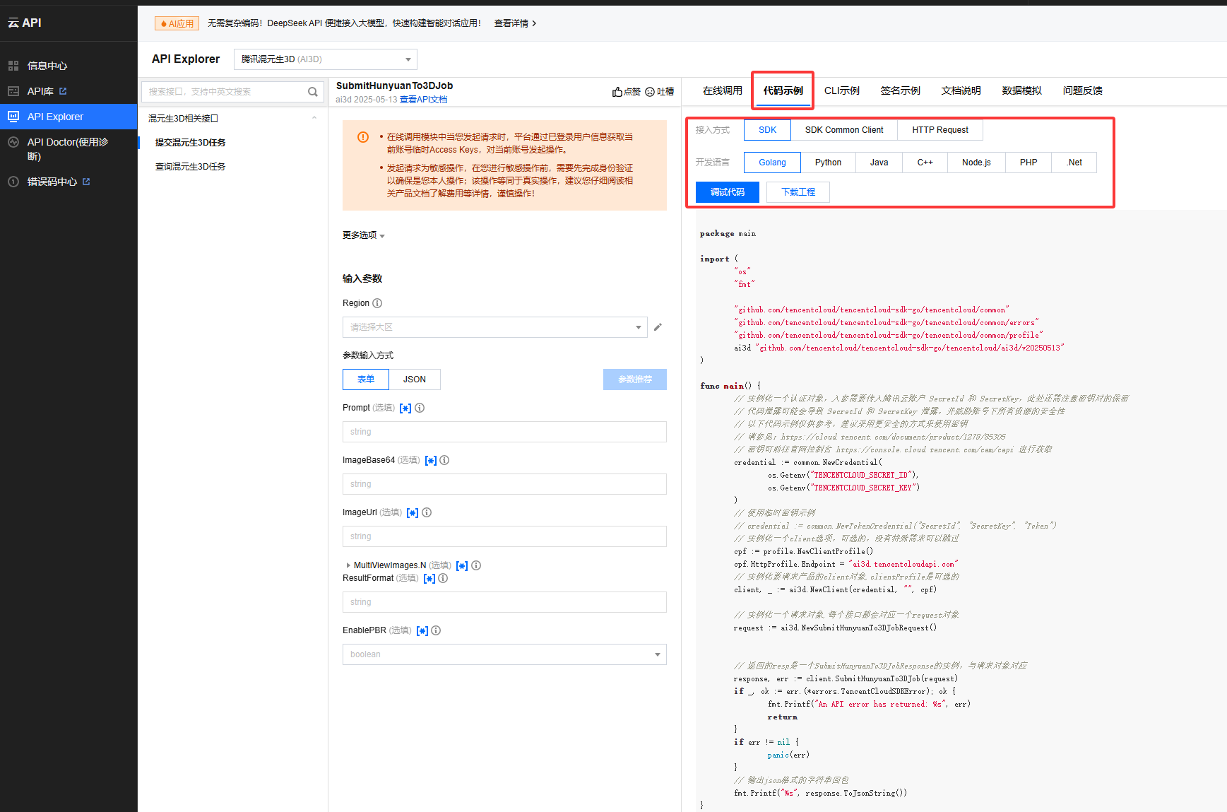Viewport: 1227px width, 812px height.
Task: Click the Prompt string input field
Action: (504, 432)
